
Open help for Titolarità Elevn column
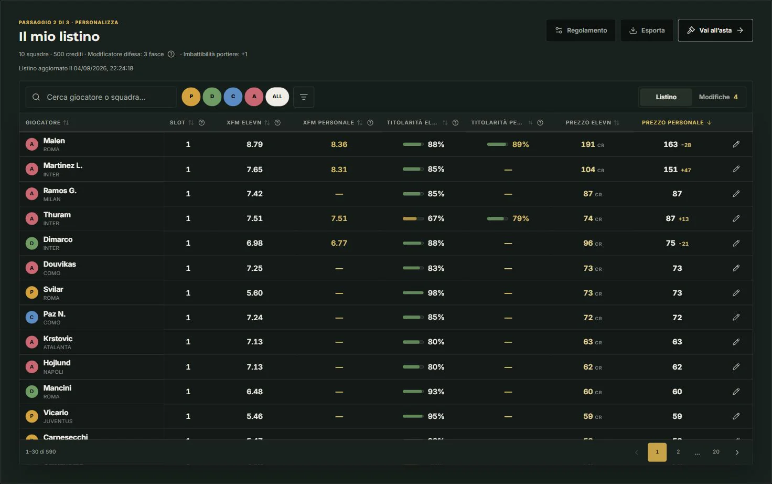(x=455, y=123)
